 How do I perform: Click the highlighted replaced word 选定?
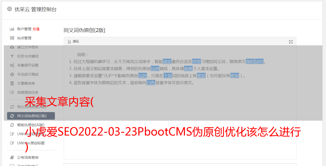167,61
